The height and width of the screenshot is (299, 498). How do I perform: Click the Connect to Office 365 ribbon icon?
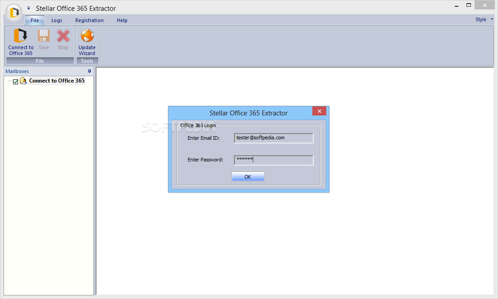click(21, 36)
